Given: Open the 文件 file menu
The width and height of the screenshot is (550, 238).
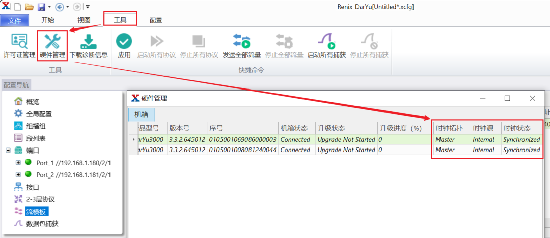Looking at the screenshot, I should (15, 20).
